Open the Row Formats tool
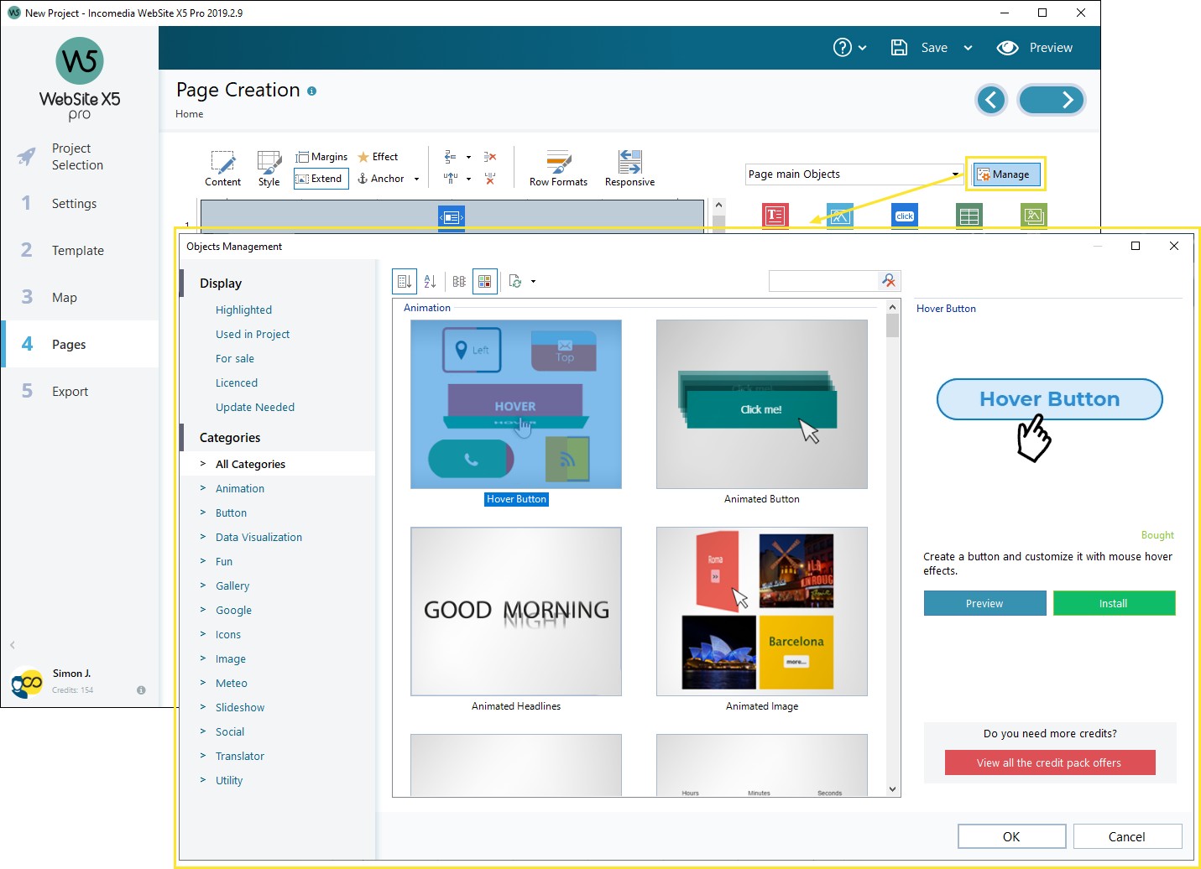 tap(557, 167)
